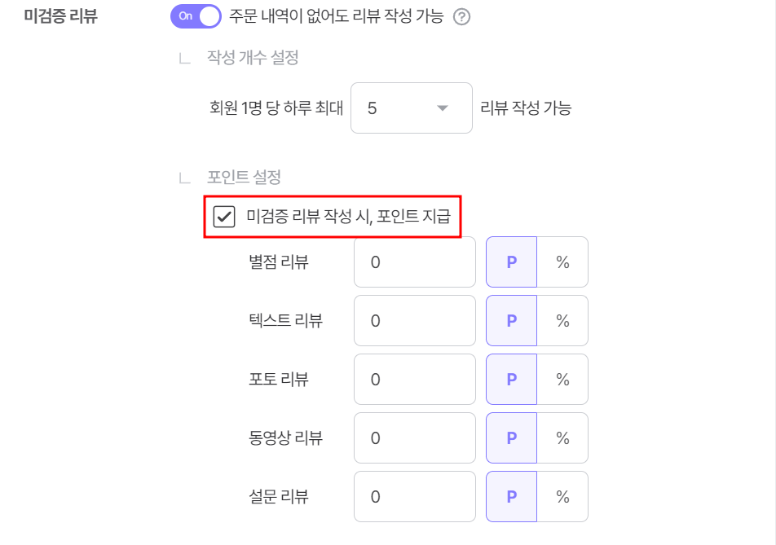Toggle the 미검증 리뷰 On switch

point(196,16)
